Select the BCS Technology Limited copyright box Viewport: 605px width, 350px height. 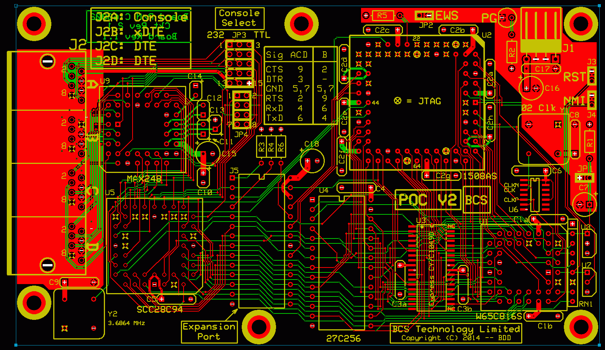coord(456,333)
